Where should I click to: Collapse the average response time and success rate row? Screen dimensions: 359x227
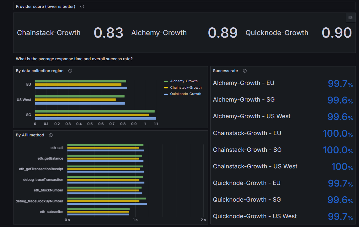(x=74, y=59)
